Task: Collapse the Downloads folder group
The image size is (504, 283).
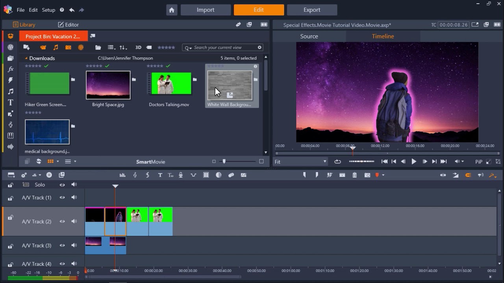Action: pyautogui.click(x=26, y=58)
